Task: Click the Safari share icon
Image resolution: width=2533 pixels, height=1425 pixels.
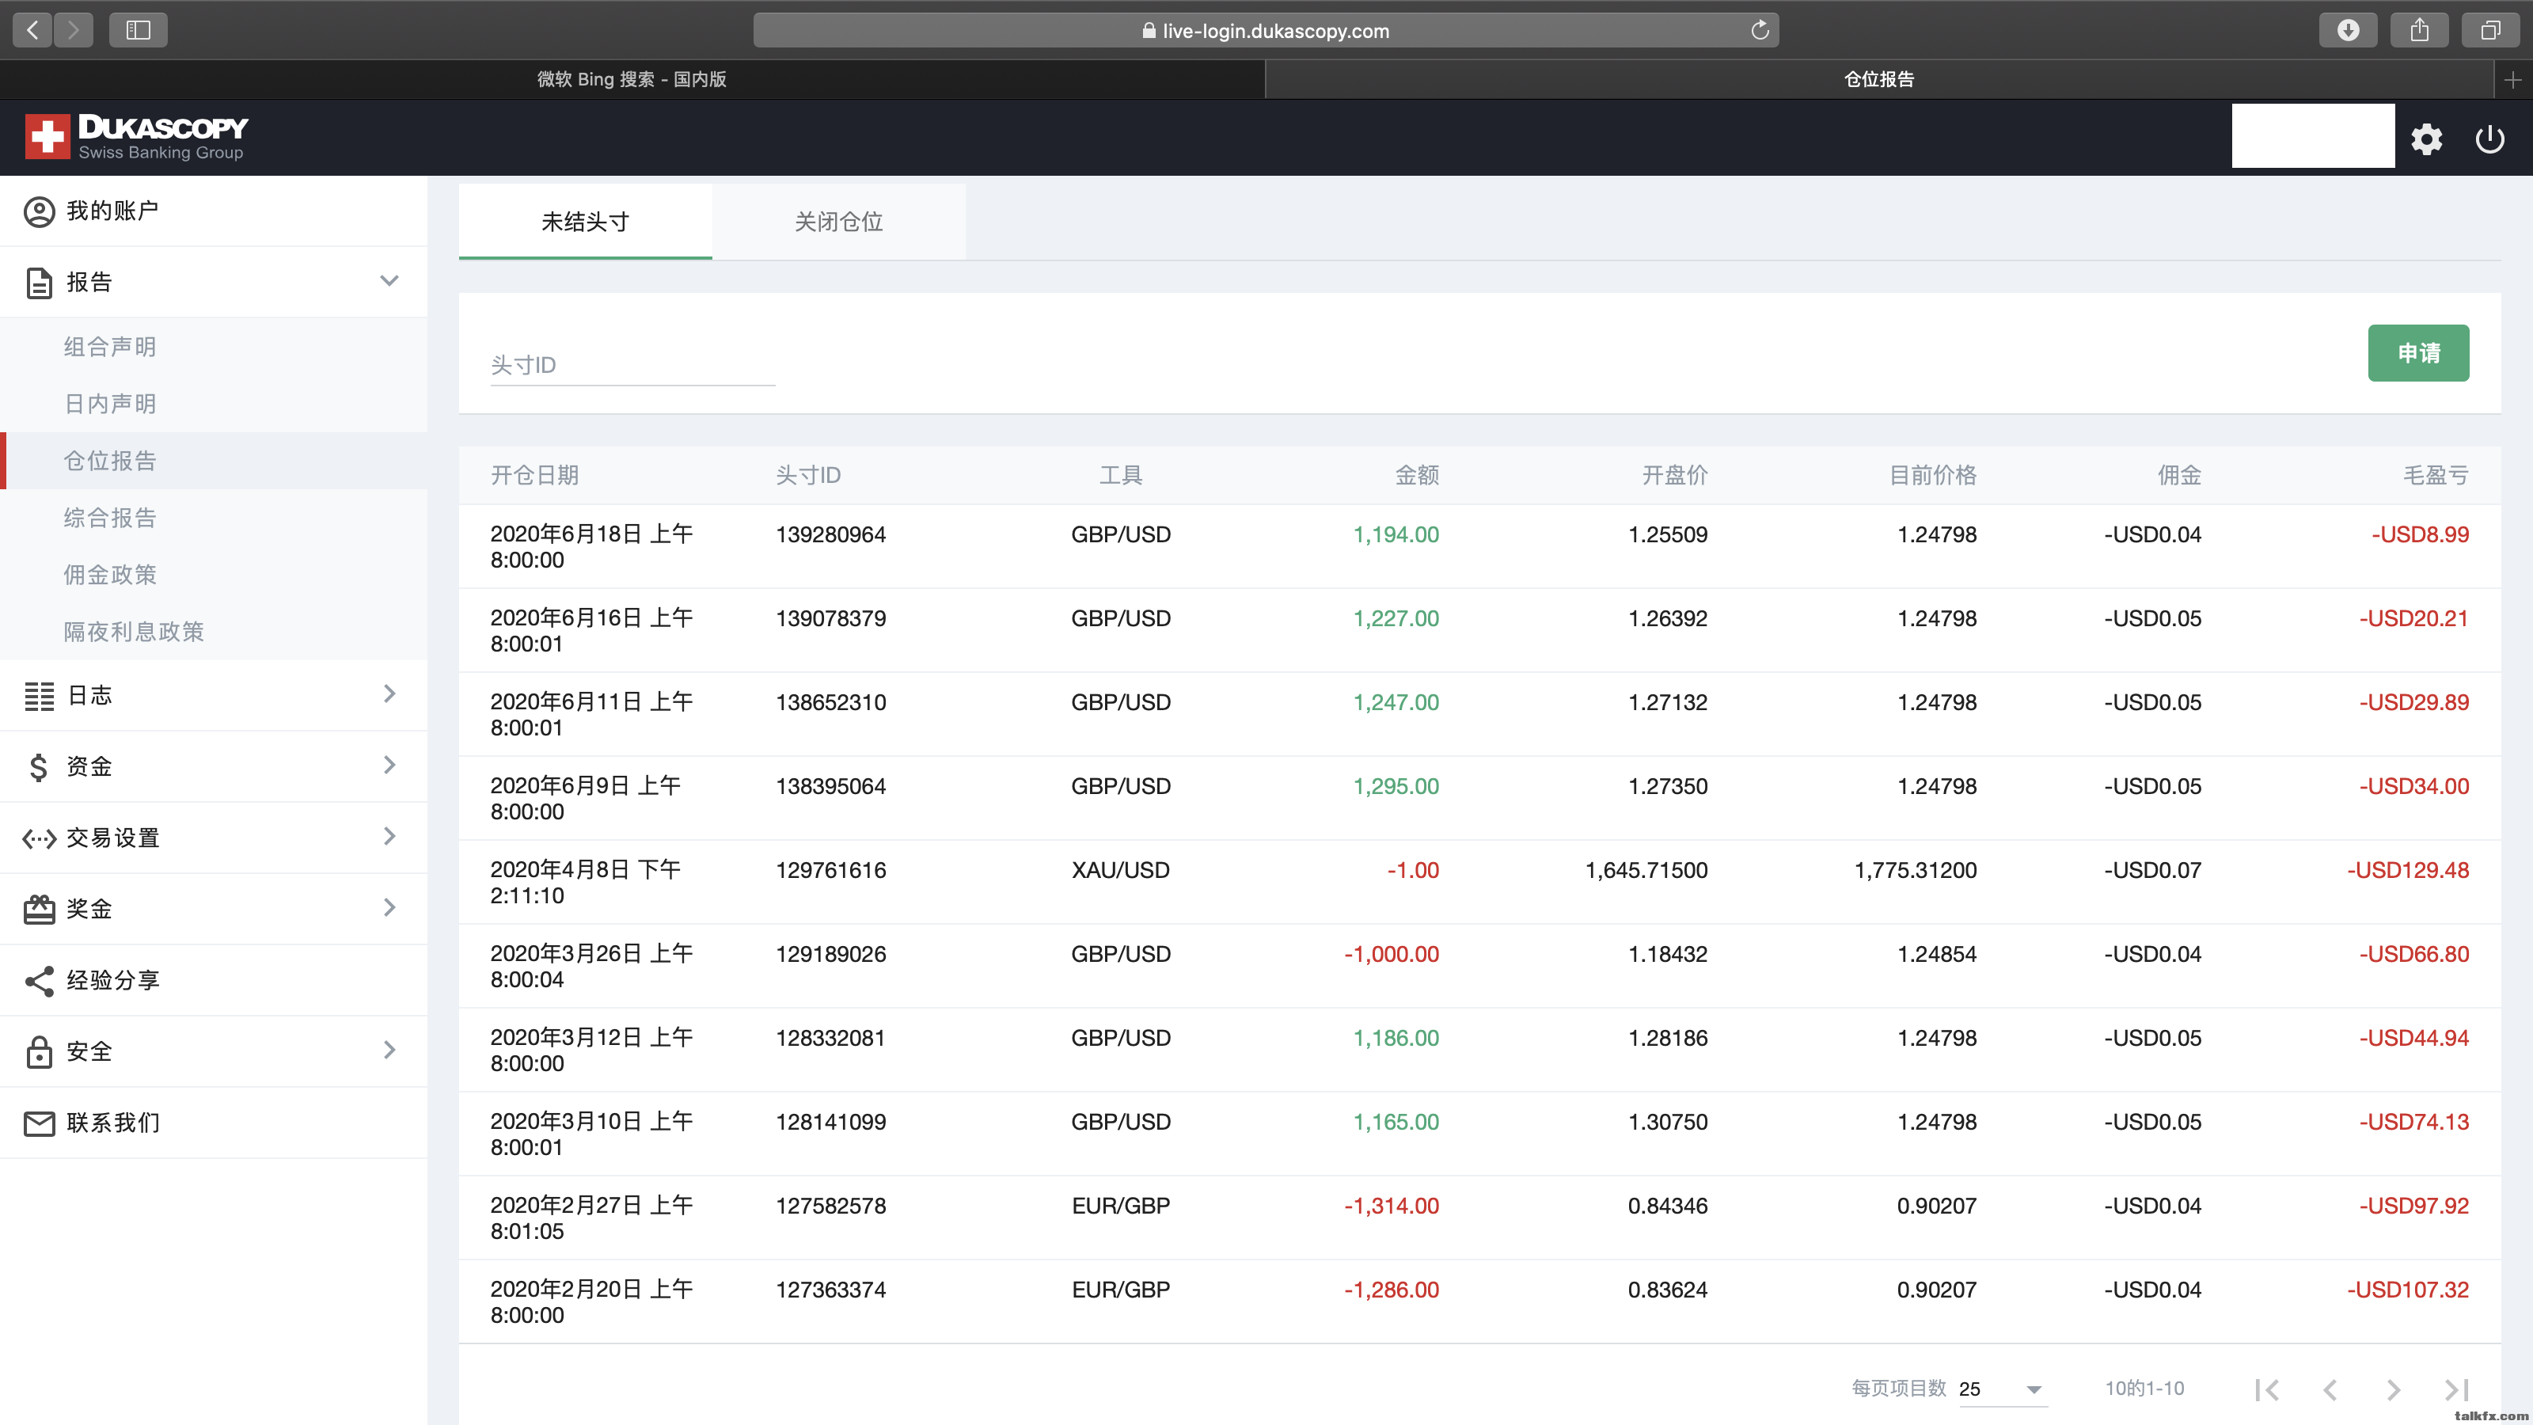Action: tap(2420, 29)
